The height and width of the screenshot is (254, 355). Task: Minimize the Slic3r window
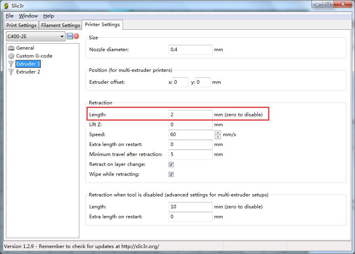tap(317, 4)
